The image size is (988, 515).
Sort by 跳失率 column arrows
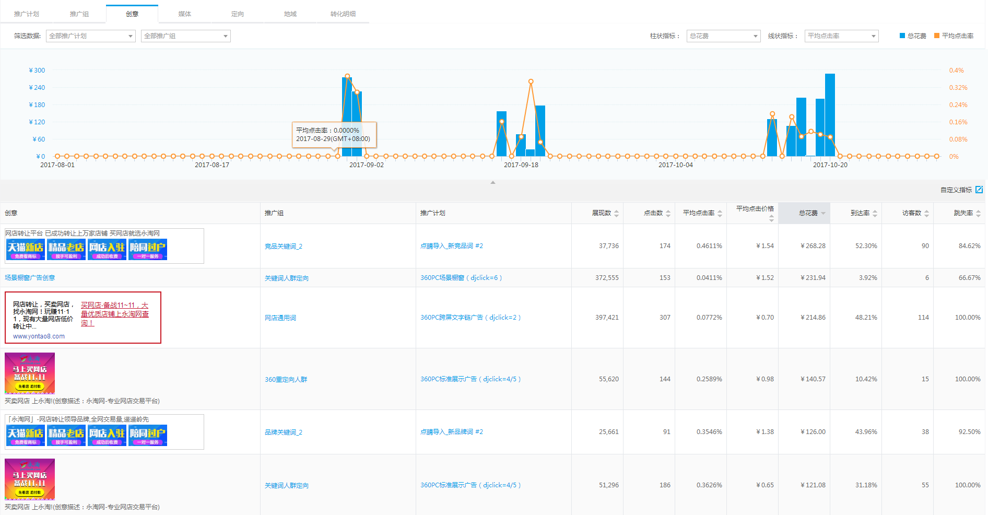(978, 213)
